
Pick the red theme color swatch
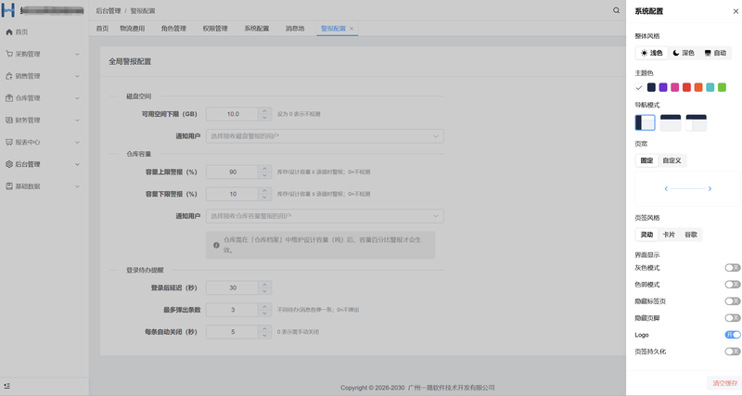pyautogui.click(x=686, y=87)
